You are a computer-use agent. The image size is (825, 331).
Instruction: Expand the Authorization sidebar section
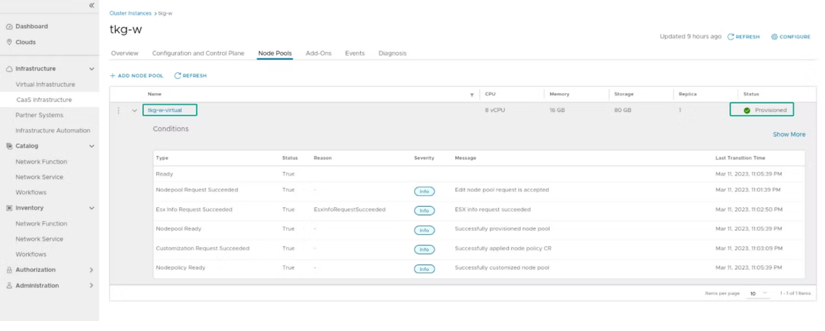point(91,270)
